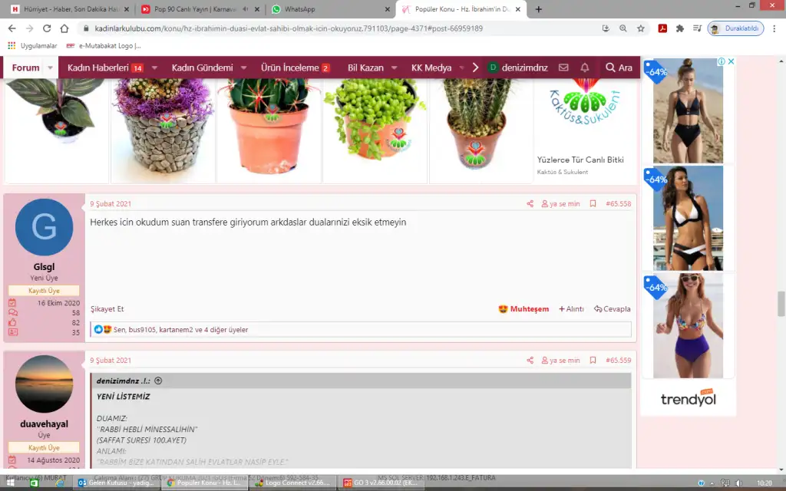Click the Şikayet Et link
This screenshot has height=491, width=786.
point(107,309)
